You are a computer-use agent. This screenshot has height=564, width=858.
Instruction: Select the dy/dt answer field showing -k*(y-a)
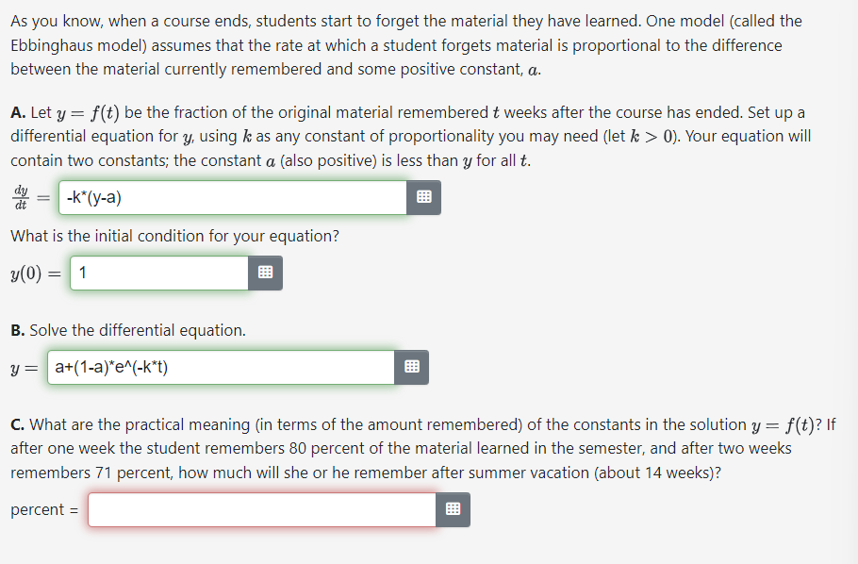(231, 197)
